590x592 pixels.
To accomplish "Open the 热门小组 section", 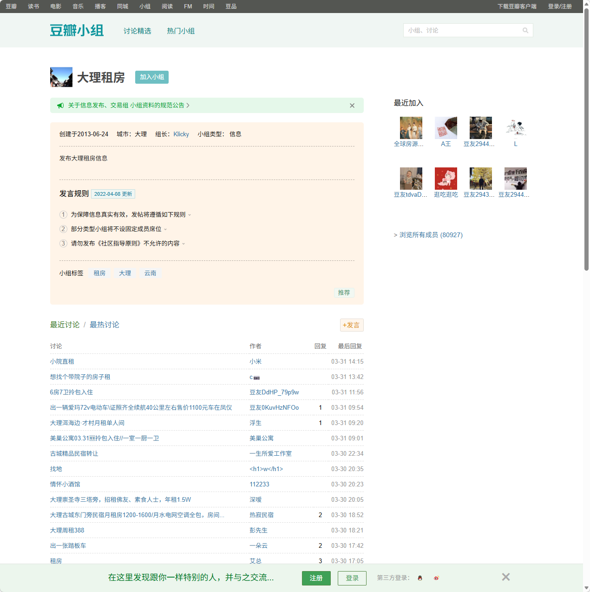I will [x=181, y=31].
